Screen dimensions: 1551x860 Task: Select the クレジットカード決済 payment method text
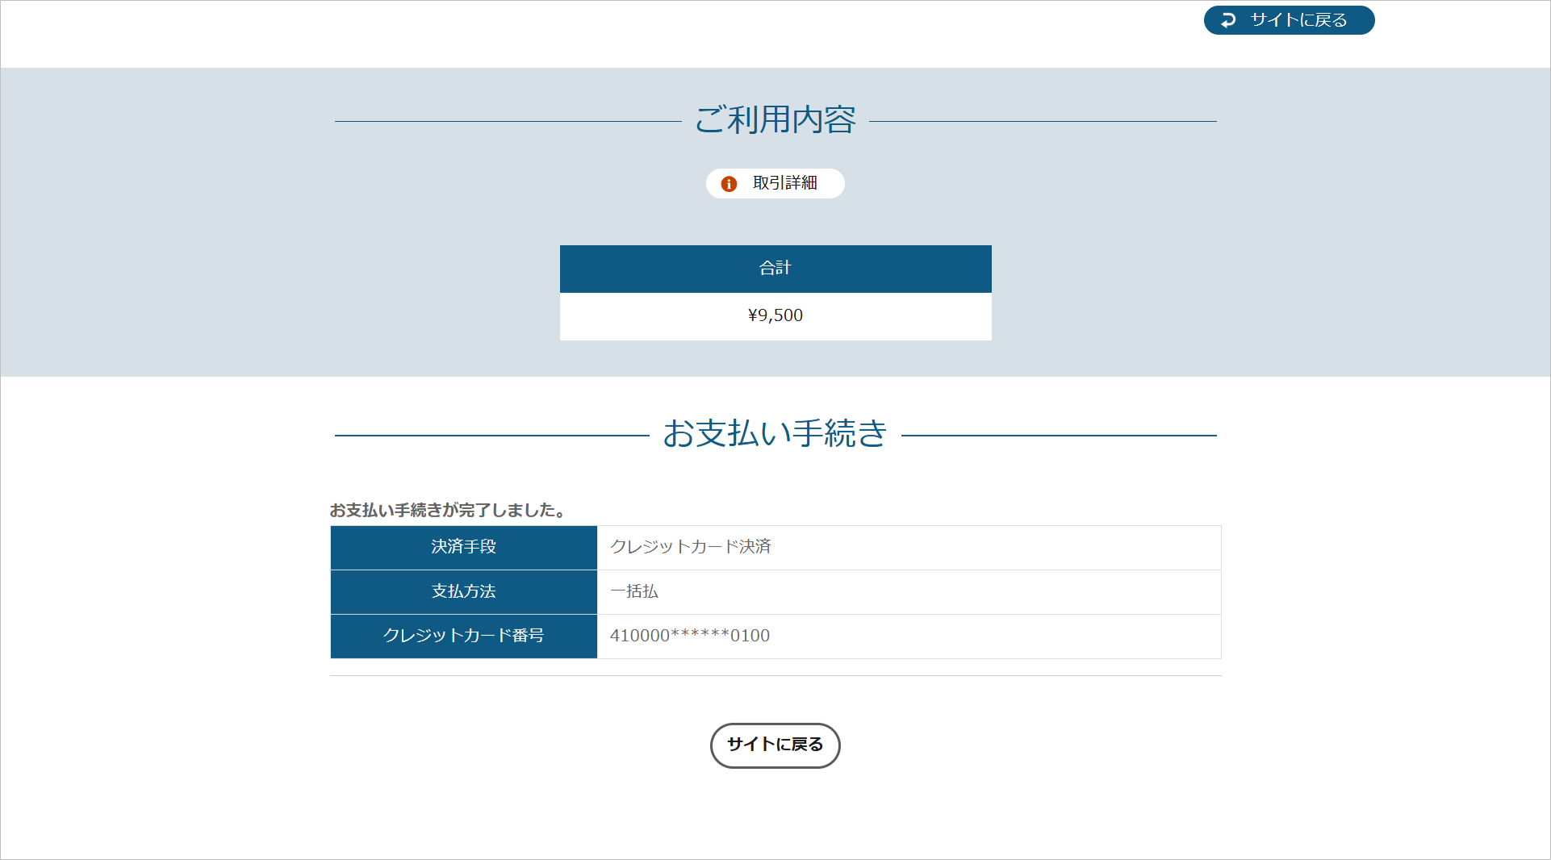click(x=690, y=548)
